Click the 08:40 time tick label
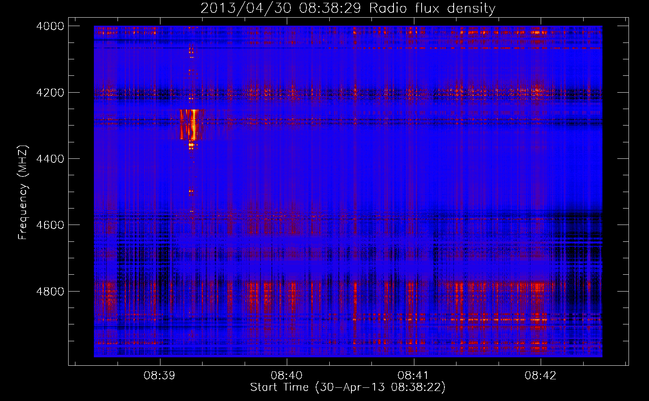The image size is (649, 401). point(286,376)
